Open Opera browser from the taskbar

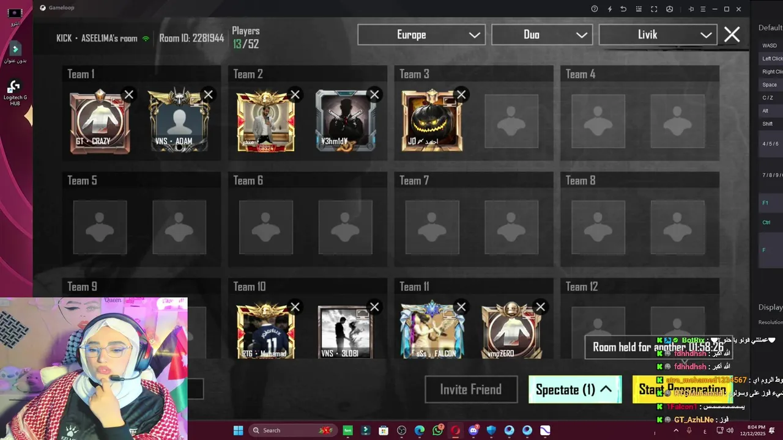455,430
